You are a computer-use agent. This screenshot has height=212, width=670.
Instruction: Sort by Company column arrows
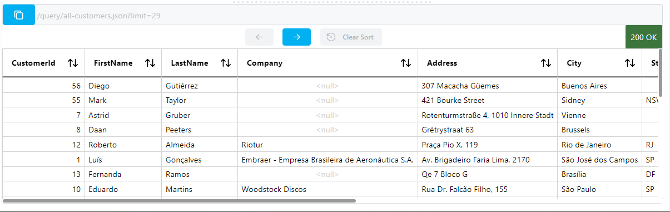coord(406,63)
